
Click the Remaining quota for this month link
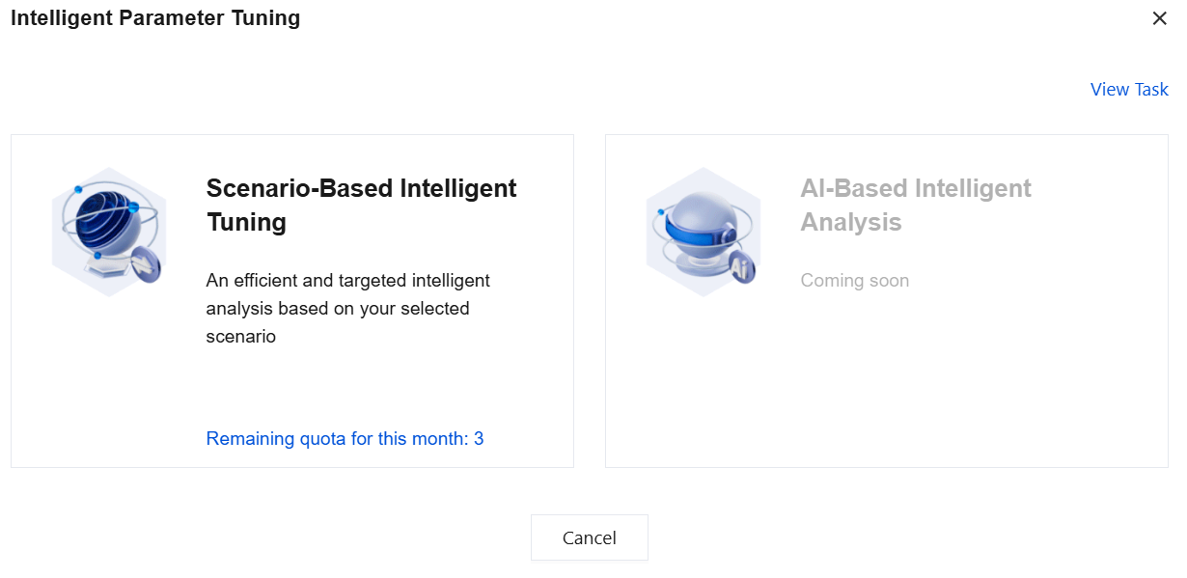click(345, 439)
